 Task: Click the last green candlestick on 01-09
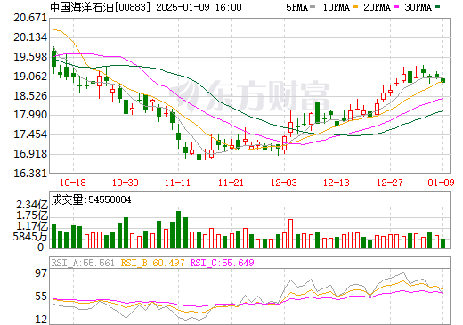click(x=443, y=81)
